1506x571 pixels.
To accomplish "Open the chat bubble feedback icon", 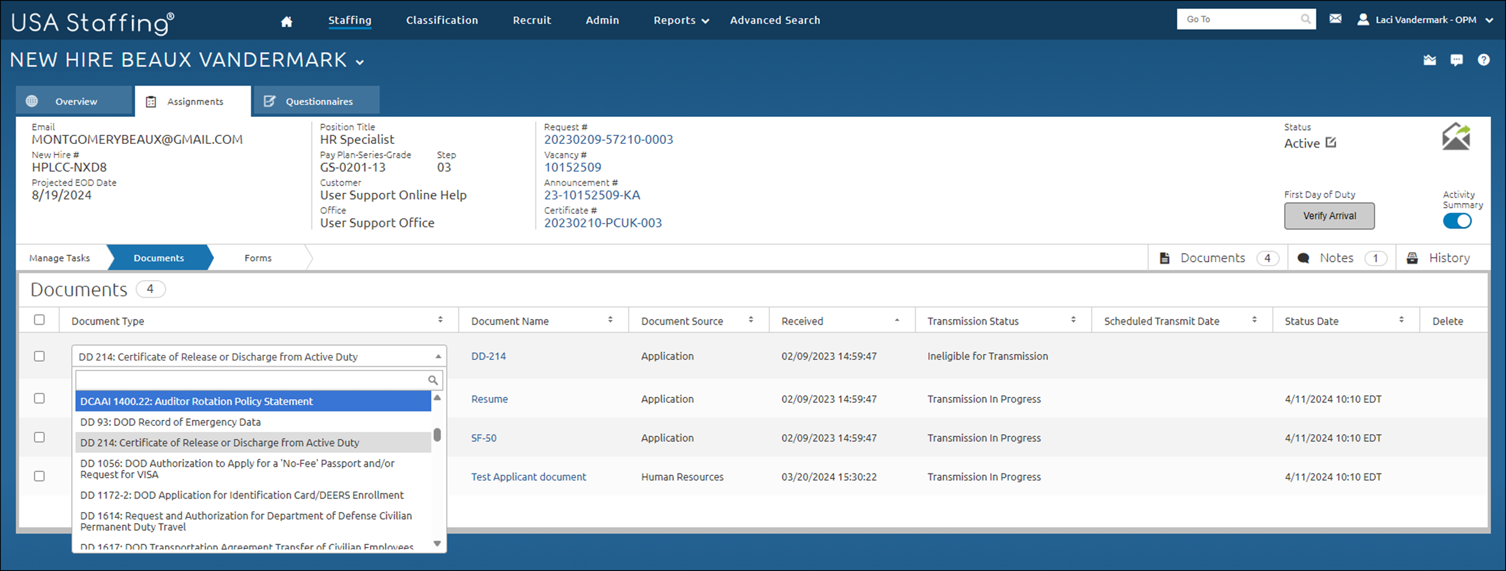I will [x=1457, y=60].
